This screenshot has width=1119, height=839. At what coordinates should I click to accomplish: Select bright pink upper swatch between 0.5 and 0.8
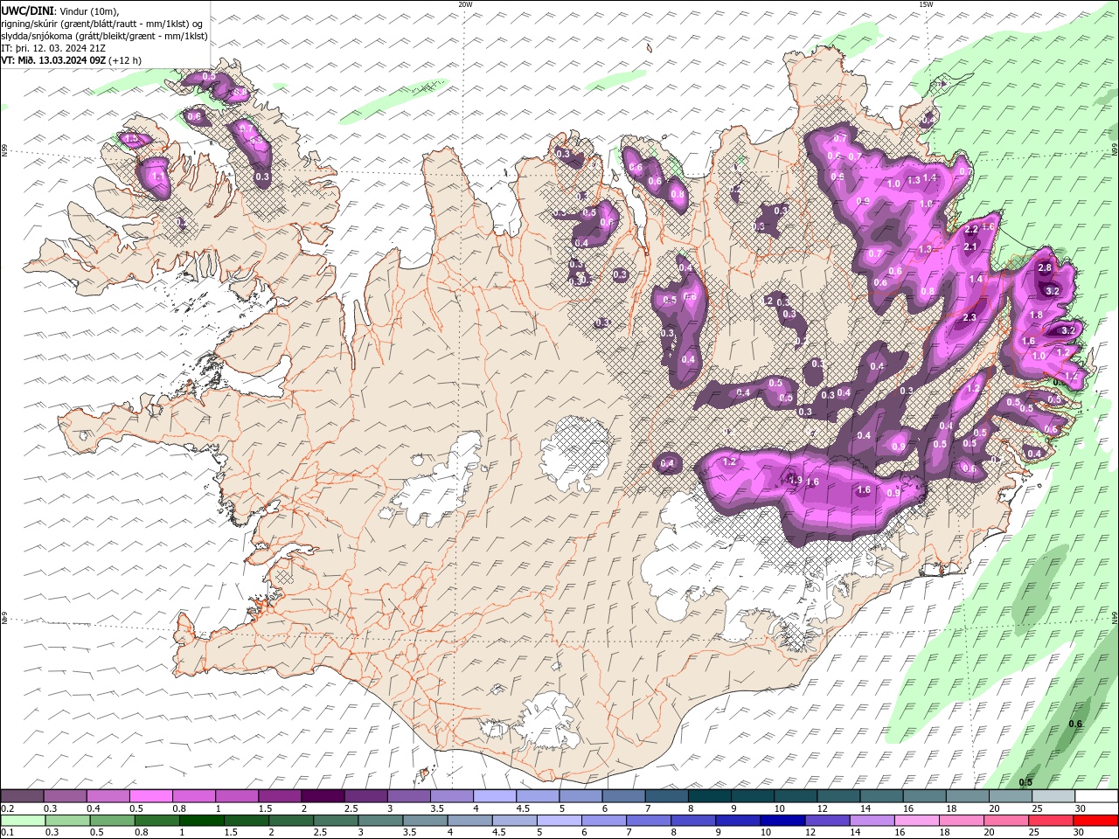[x=150, y=796]
